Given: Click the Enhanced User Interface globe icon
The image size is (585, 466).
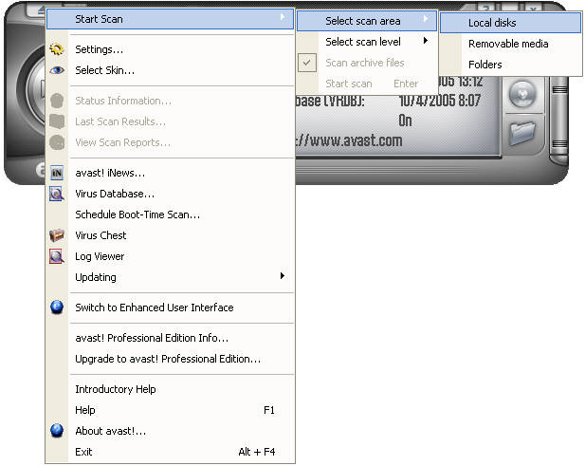Looking at the screenshot, I should (57, 308).
